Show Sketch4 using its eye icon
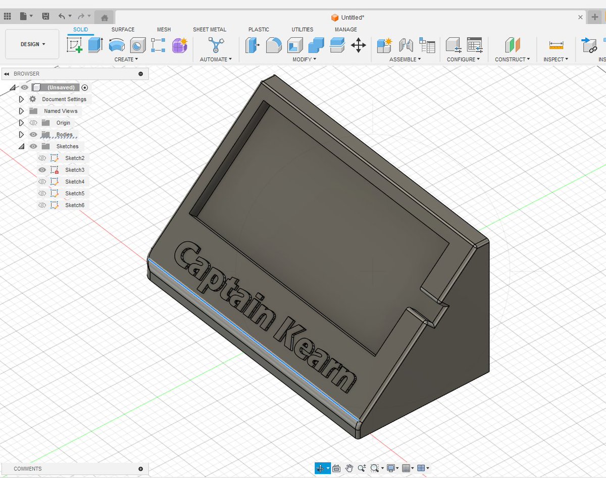This screenshot has height=478, width=606. click(42, 182)
